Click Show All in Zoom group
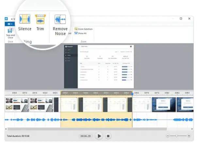Screen dimensions: 197x143 [x=82, y=33]
